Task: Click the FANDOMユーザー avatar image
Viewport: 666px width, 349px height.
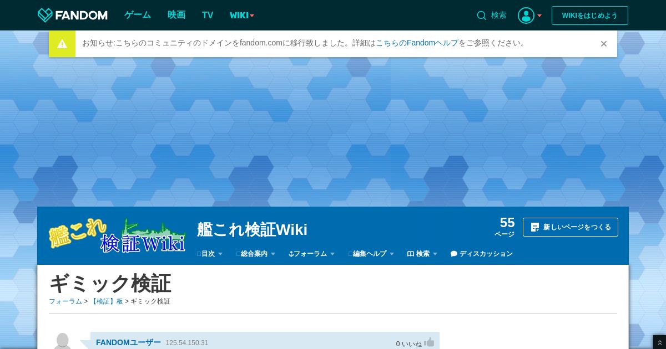Action: (x=63, y=341)
